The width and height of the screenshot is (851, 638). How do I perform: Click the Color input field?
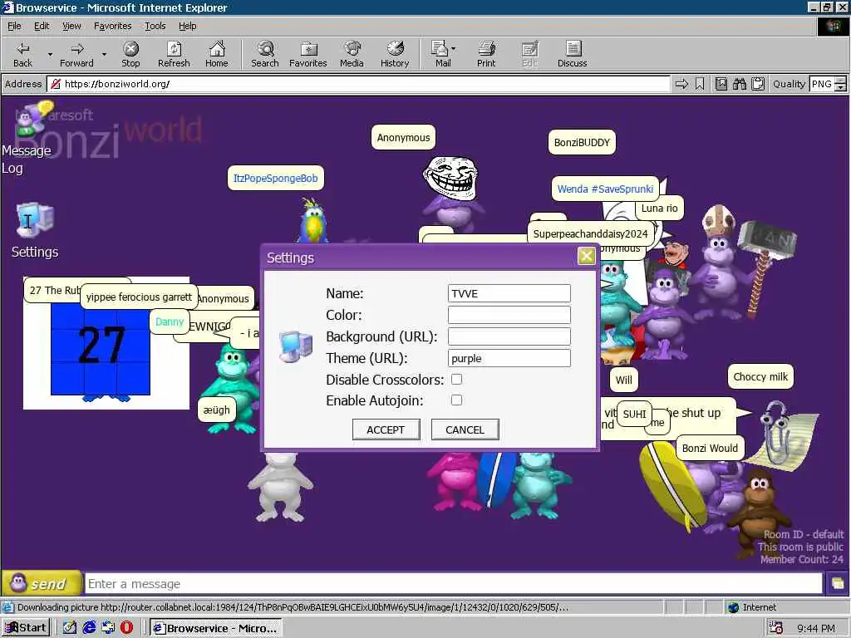509,315
